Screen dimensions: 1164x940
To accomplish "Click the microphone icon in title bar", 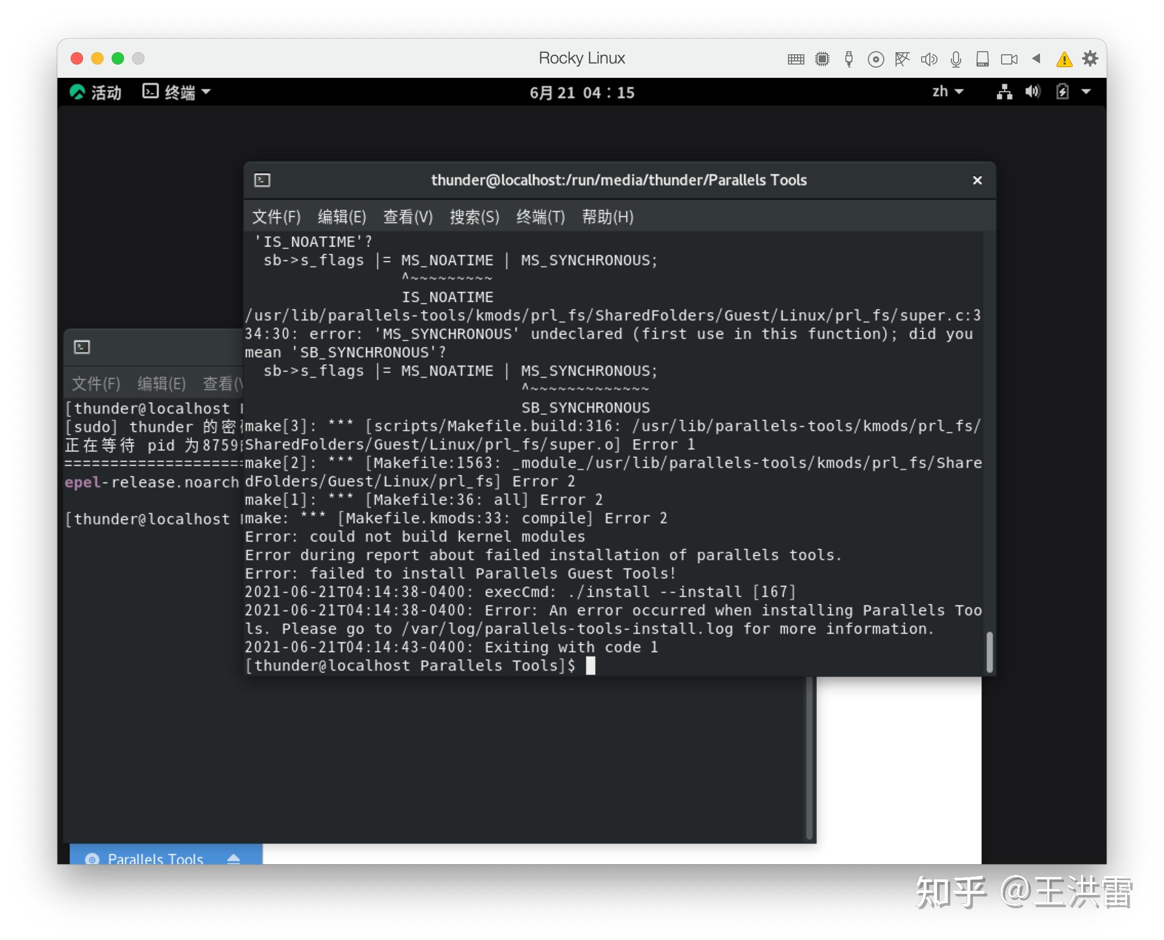I will [x=956, y=59].
